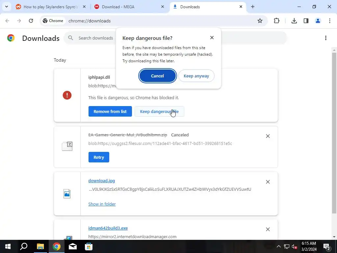Click Retry for the canceled zip download

[x=99, y=157]
